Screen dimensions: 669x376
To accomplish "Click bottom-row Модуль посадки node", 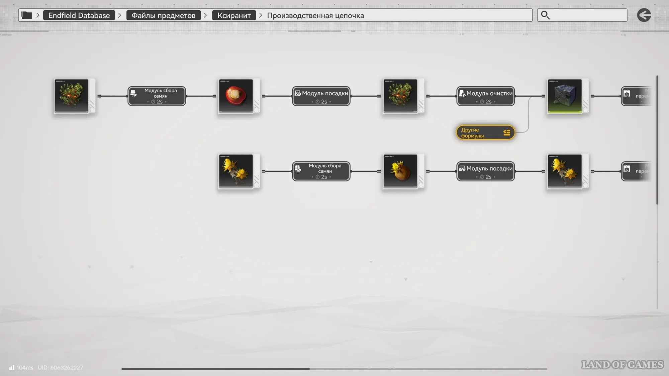I will (x=486, y=171).
